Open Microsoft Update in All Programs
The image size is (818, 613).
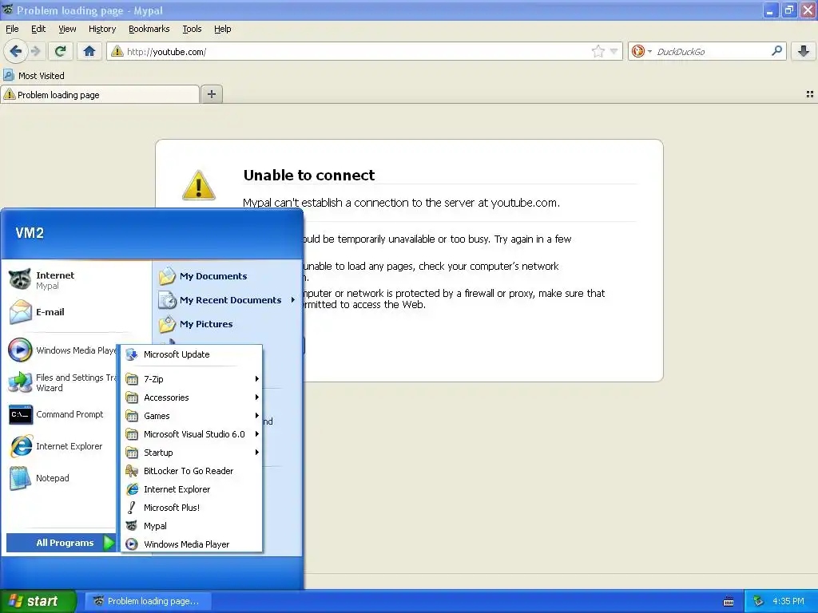point(192,354)
